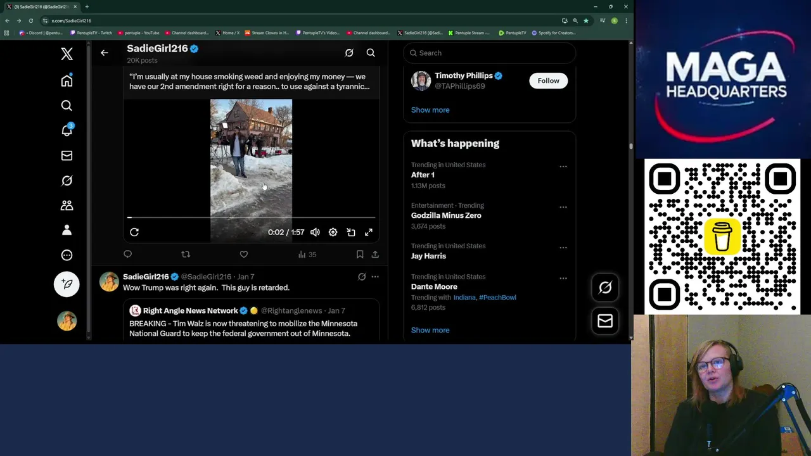811x456 pixels.
Task: Open Grok on the Jan 7 post
Action: click(362, 277)
